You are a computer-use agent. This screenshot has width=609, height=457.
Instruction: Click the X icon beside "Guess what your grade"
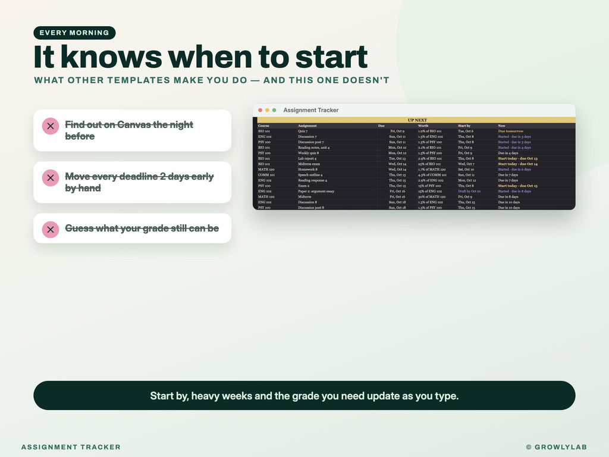click(51, 230)
